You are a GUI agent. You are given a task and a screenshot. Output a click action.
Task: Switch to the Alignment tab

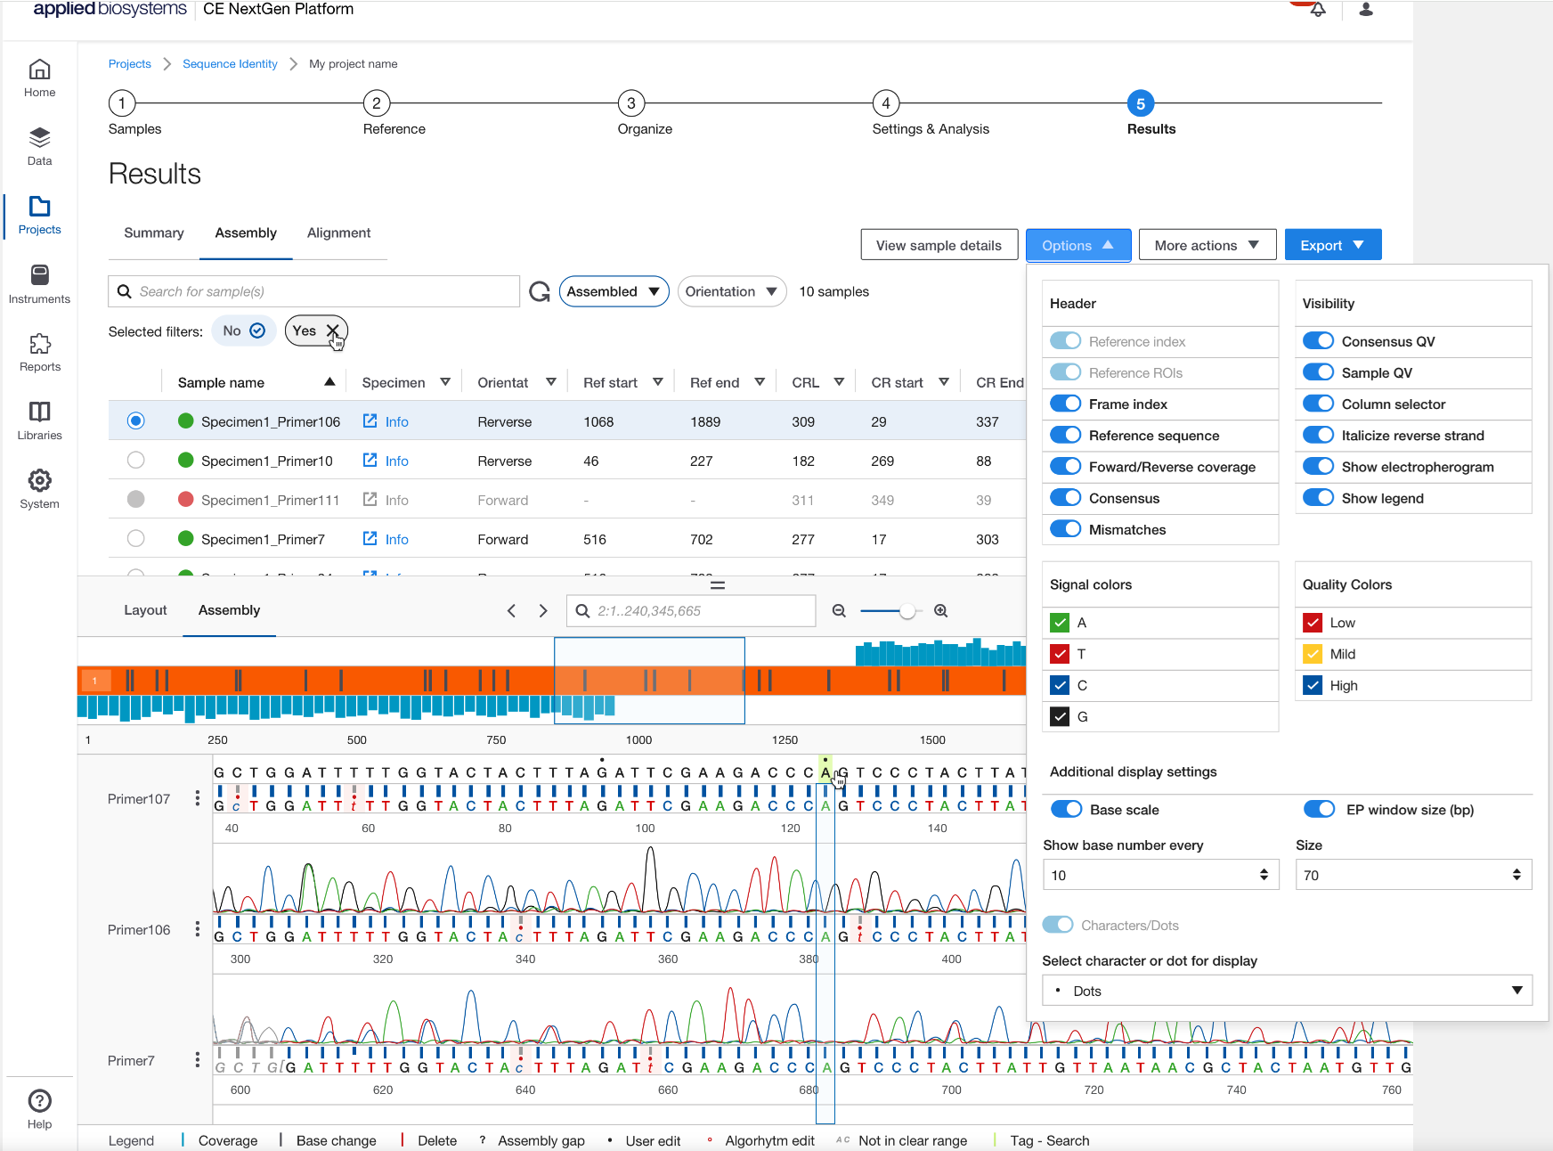click(x=338, y=233)
